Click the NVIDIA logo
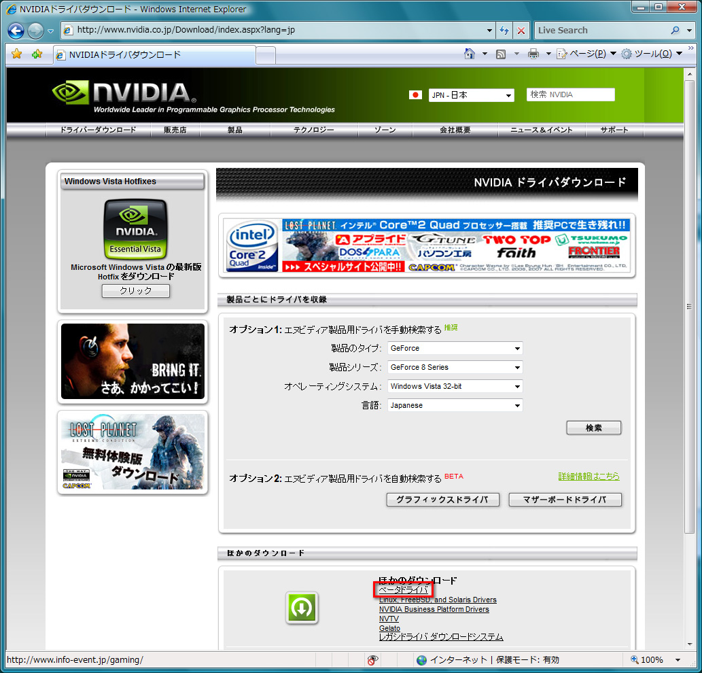The image size is (702, 673). point(124,92)
